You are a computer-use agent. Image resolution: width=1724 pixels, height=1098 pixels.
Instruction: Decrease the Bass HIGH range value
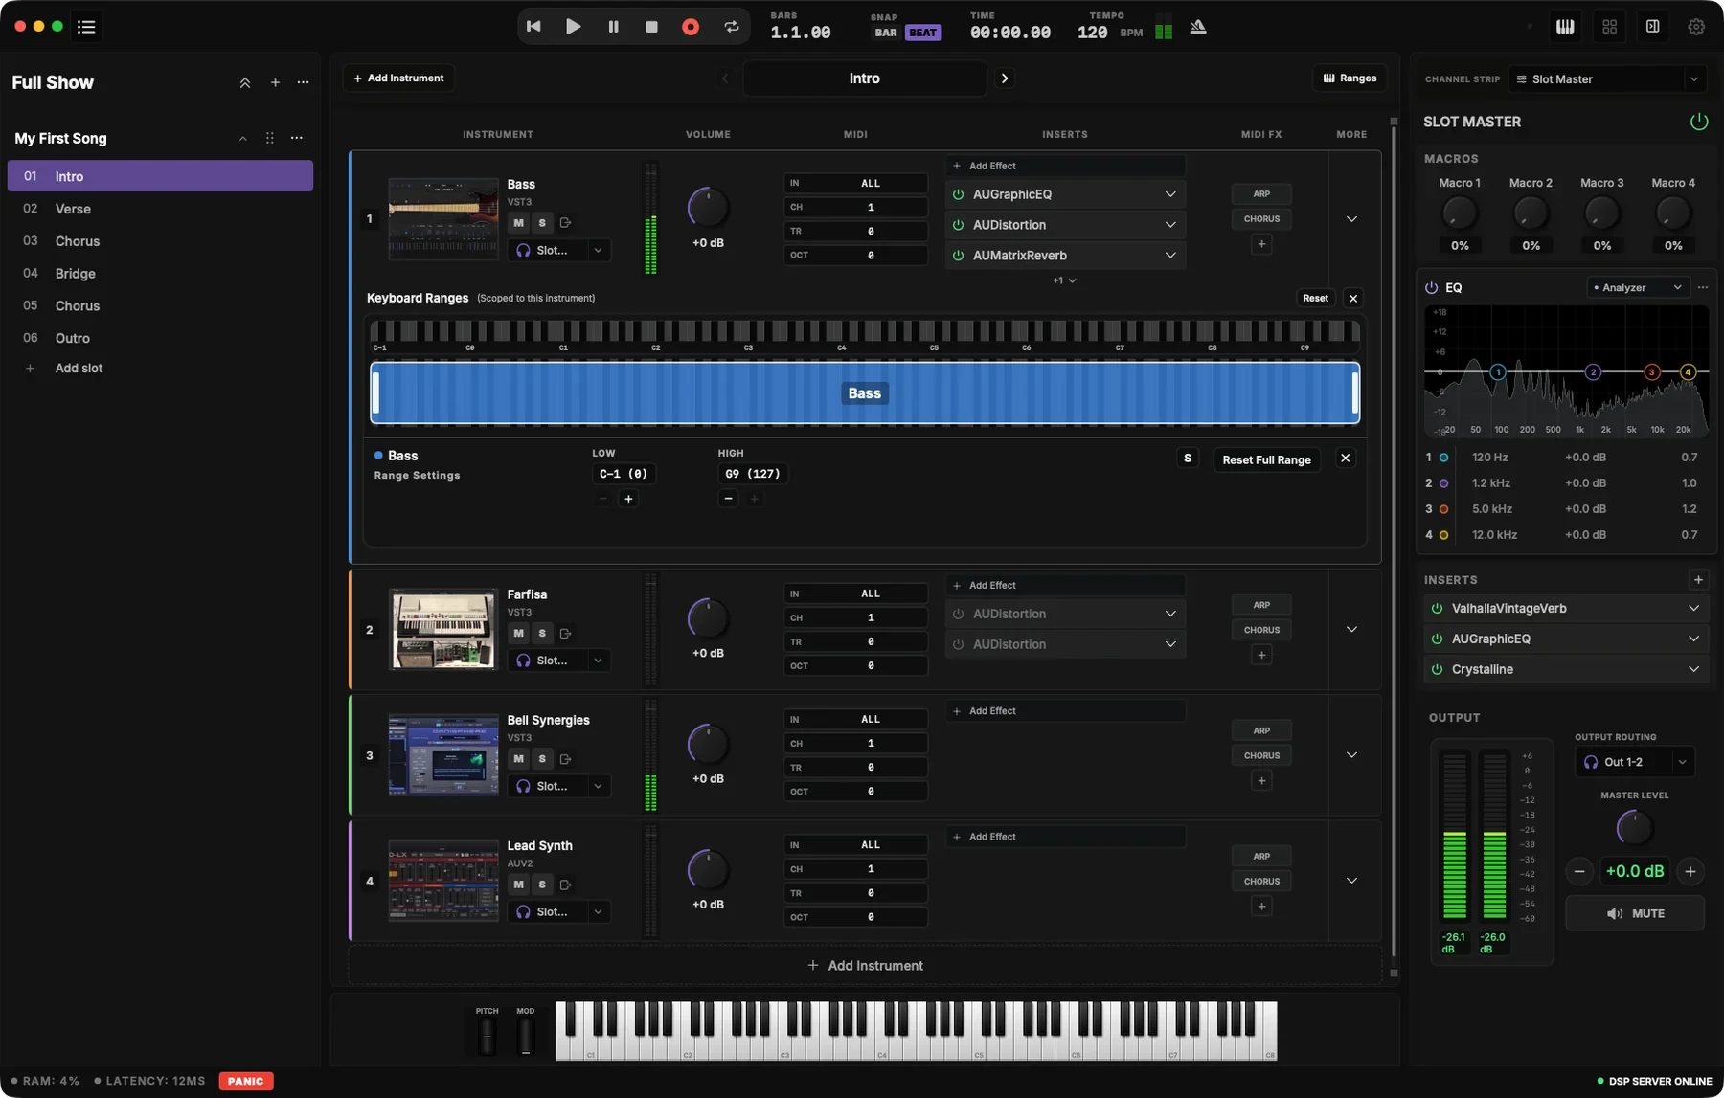point(728,499)
